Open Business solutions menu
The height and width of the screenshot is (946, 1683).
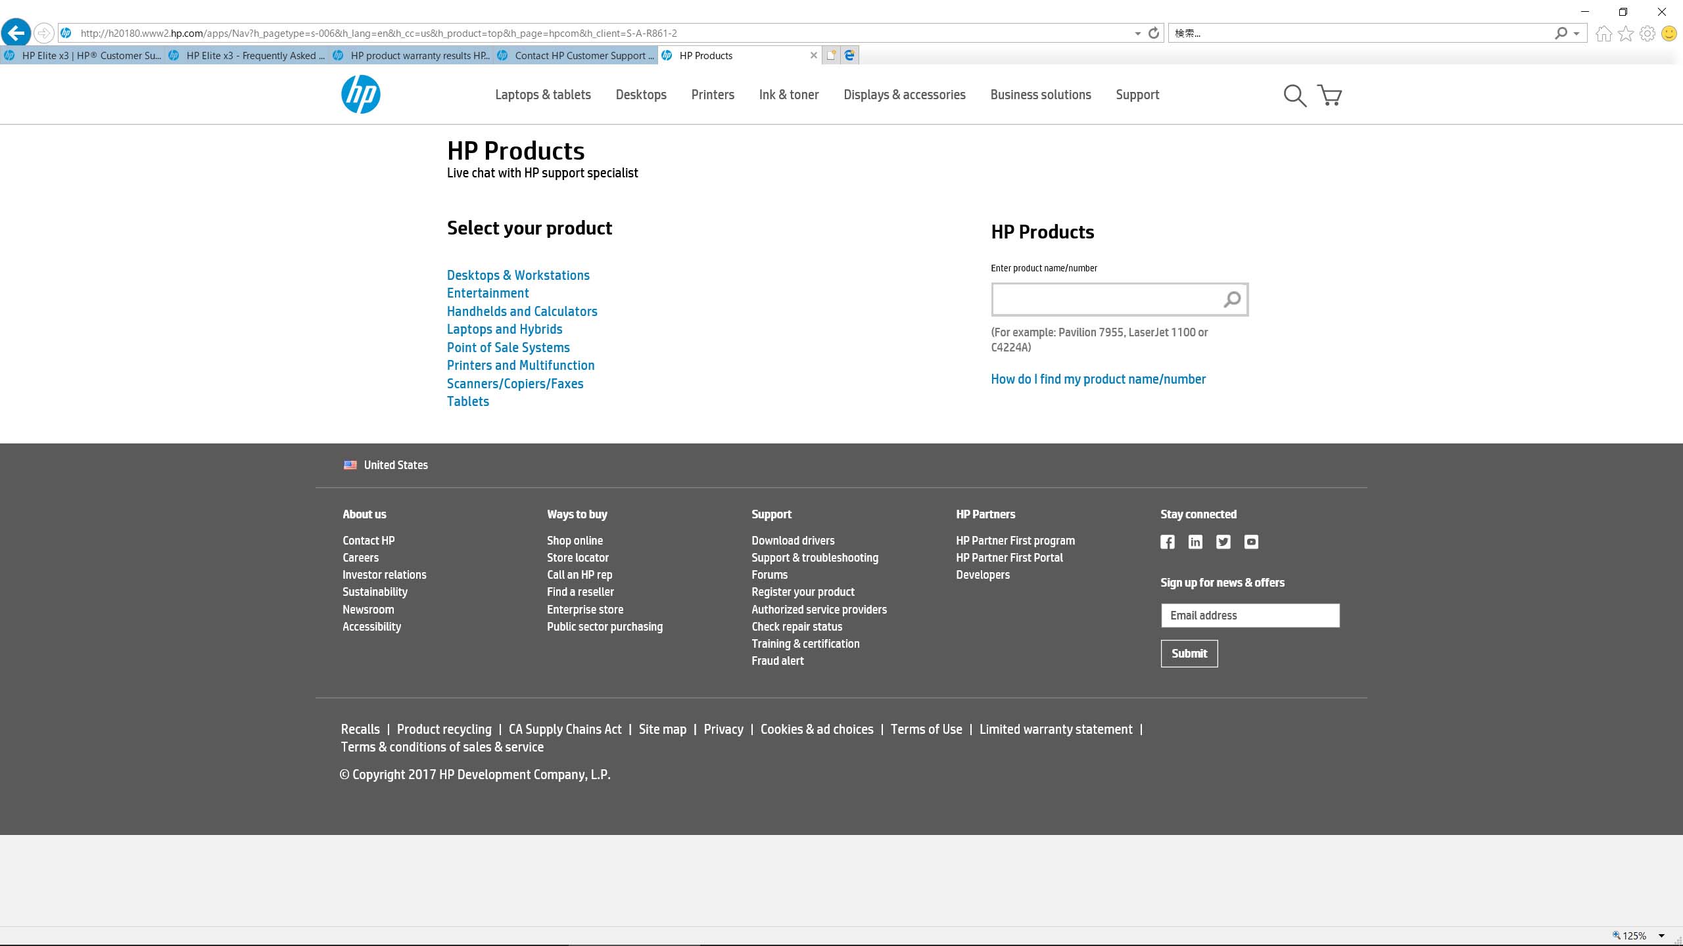tap(1041, 95)
